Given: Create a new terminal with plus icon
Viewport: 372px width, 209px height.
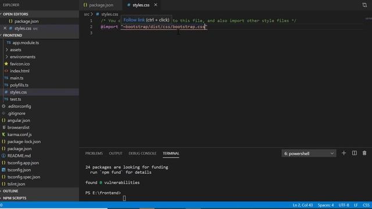Looking at the screenshot, I should click(x=344, y=153).
